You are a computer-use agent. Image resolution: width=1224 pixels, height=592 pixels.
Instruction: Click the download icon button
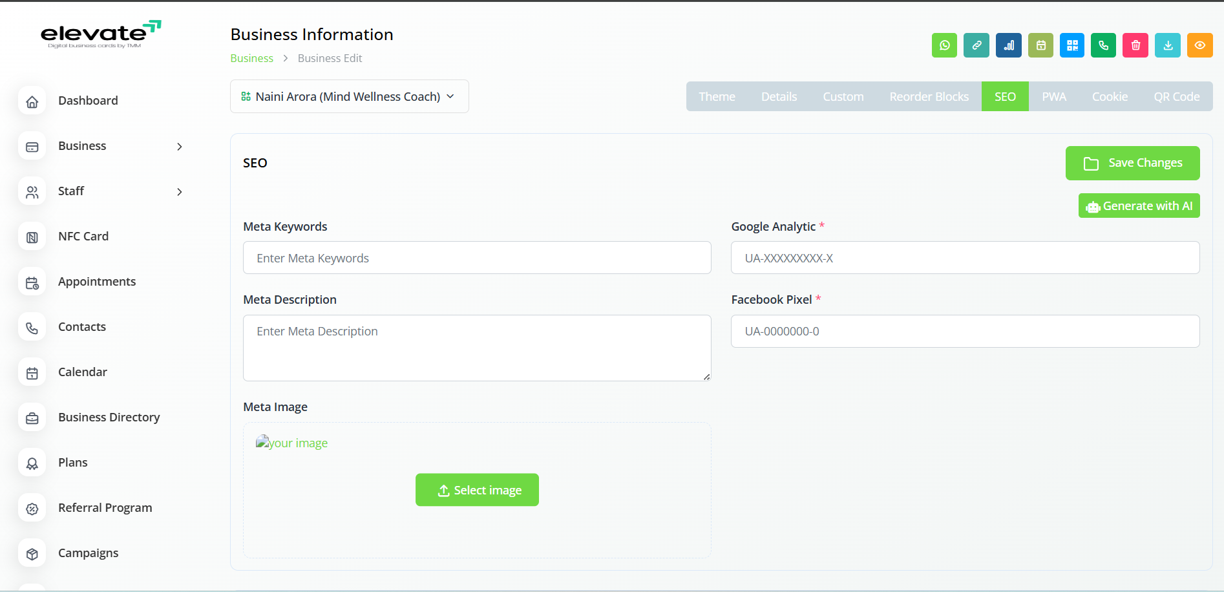click(1168, 45)
